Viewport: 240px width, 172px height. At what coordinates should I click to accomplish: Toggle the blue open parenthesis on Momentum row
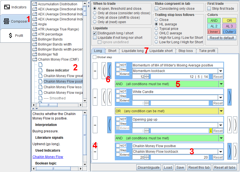pos(109,71)
